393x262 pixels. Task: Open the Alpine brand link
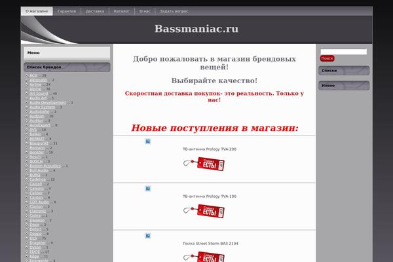click(35, 89)
